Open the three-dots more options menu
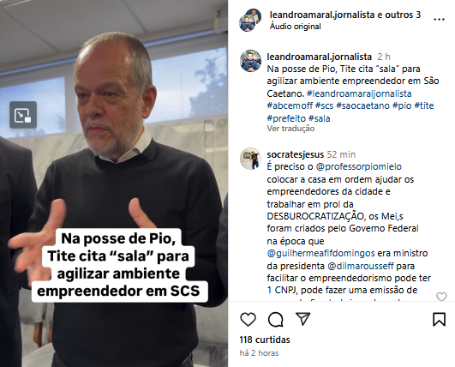This screenshot has width=455, height=367. [439, 20]
